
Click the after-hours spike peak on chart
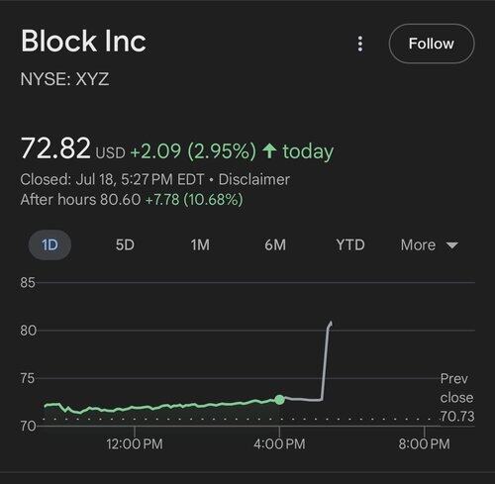click(331, 324)
